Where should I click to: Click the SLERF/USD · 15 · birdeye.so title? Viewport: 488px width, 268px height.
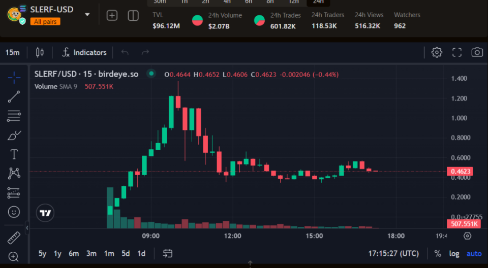[x=86, y=74]
